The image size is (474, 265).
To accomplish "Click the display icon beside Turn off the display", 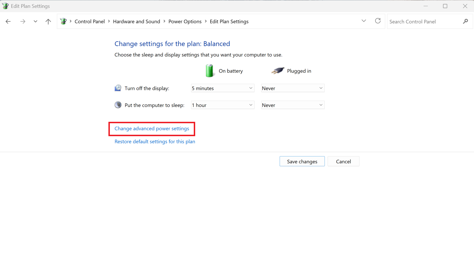I will click(x=118, y=88).
